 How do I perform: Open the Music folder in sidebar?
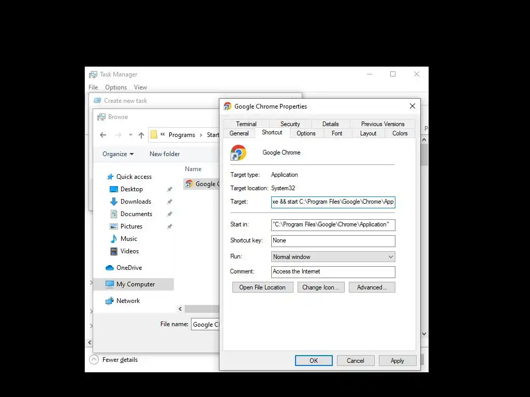tap(128, 239)
